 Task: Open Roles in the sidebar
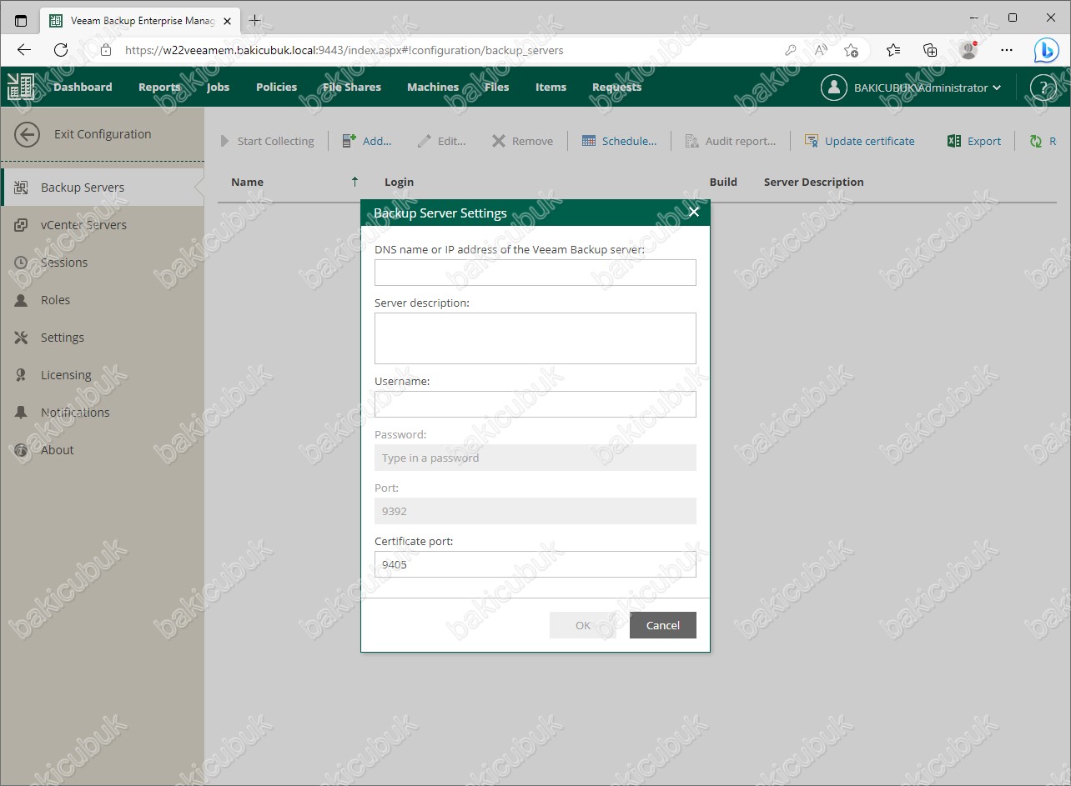pyautogui.click(x=102, y=300)
